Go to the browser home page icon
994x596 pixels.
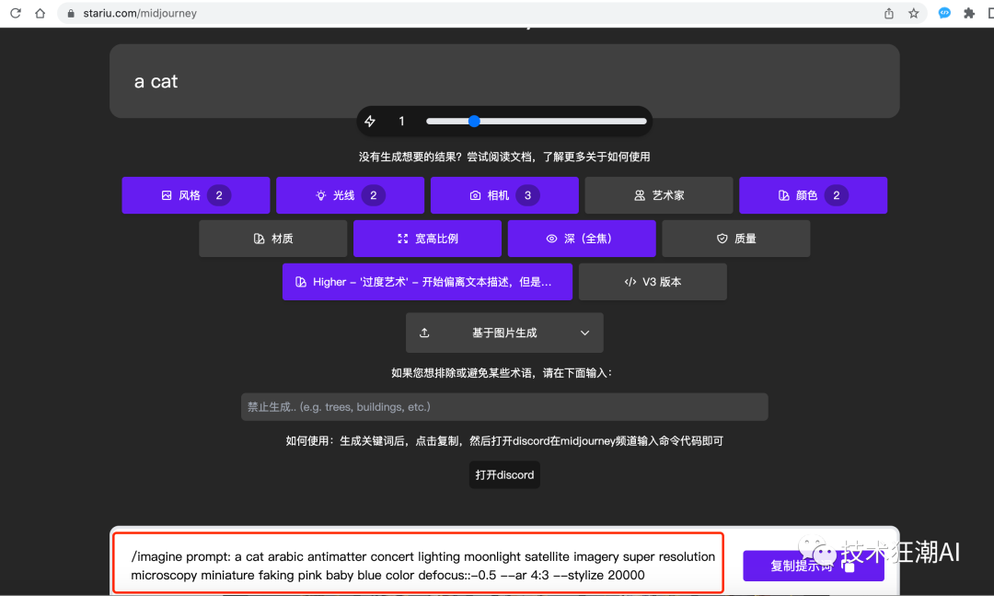pos(40,13)
